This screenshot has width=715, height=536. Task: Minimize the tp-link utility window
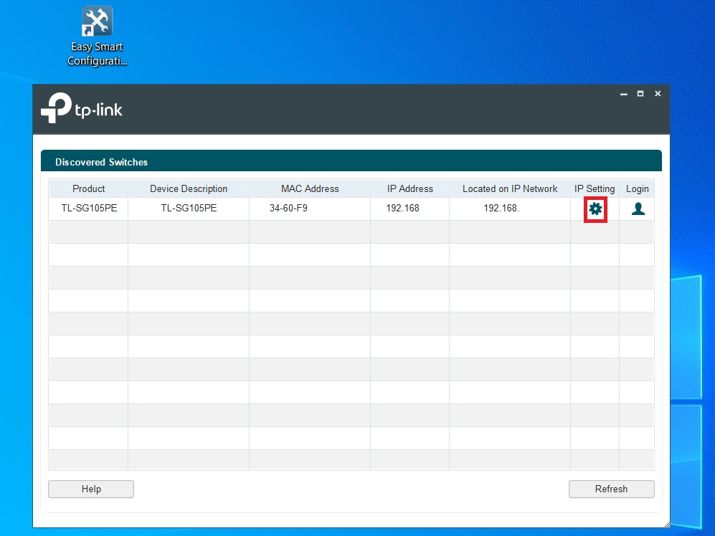pyautogui.click(x=624, y=94)
